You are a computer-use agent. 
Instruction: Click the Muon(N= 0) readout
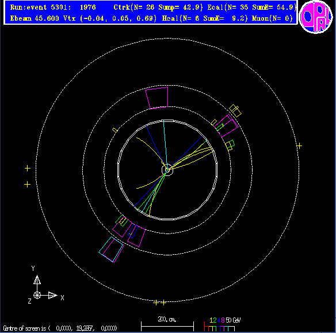272,18
